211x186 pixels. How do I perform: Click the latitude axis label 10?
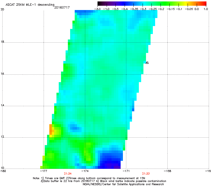[x=2, y=168]
